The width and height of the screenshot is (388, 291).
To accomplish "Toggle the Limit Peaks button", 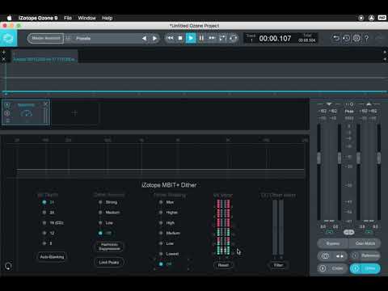I will (109, 262).
